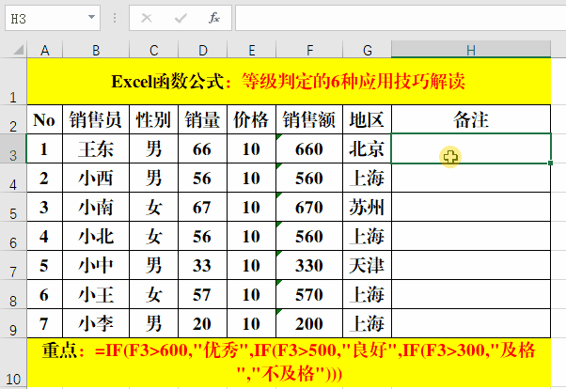
Task: Open the Name Box dropdown arrow
Action: pos(90,18)
